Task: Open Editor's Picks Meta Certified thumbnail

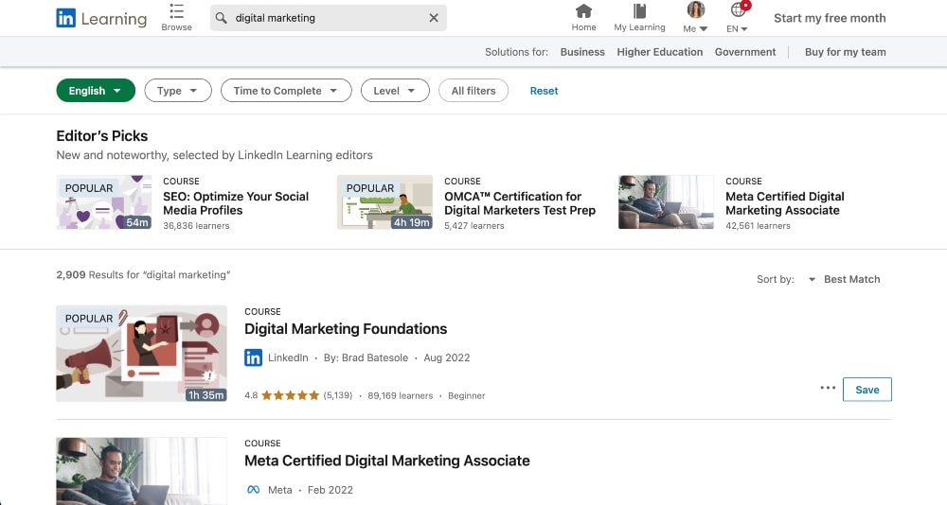Action: (666, 202)
